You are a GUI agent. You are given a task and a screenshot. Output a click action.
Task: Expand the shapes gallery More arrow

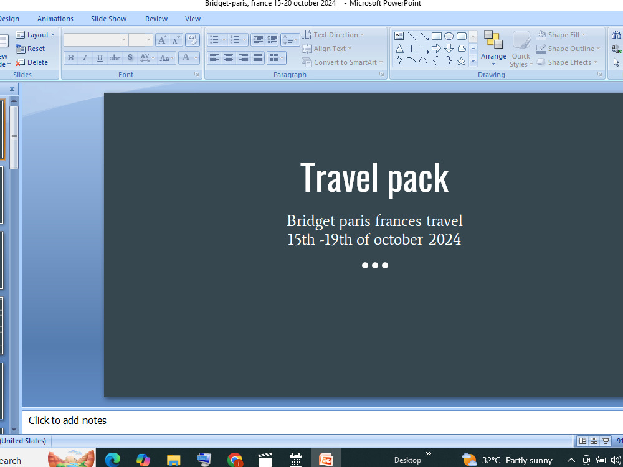(473, 61)
